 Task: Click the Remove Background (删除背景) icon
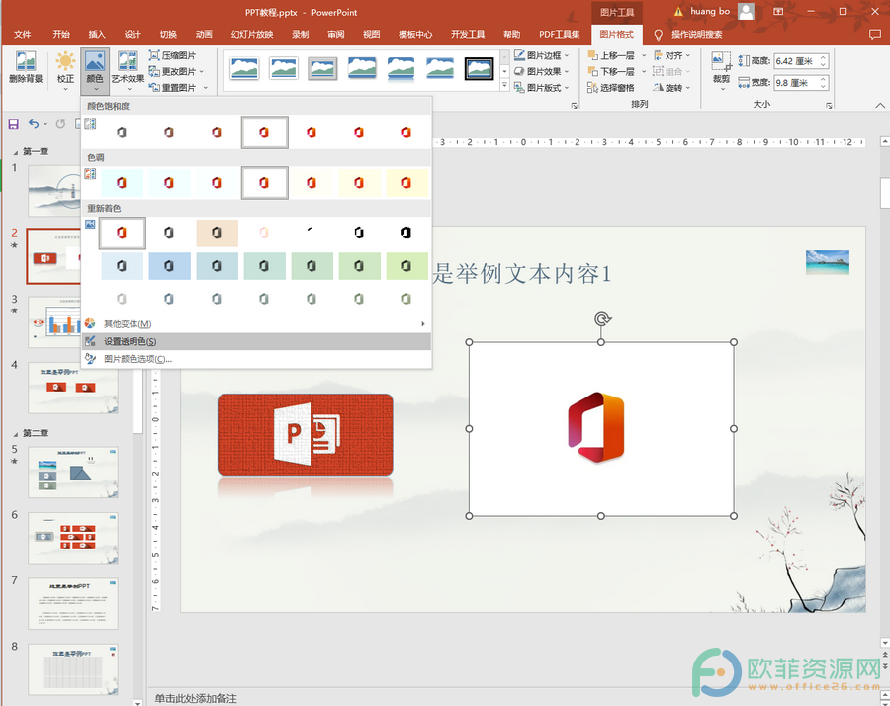(26, 67)
